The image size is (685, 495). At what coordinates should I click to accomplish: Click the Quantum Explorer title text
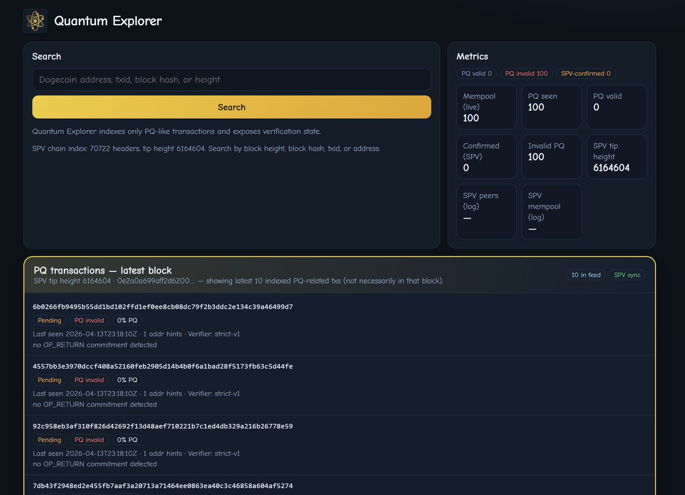point(108,21)
